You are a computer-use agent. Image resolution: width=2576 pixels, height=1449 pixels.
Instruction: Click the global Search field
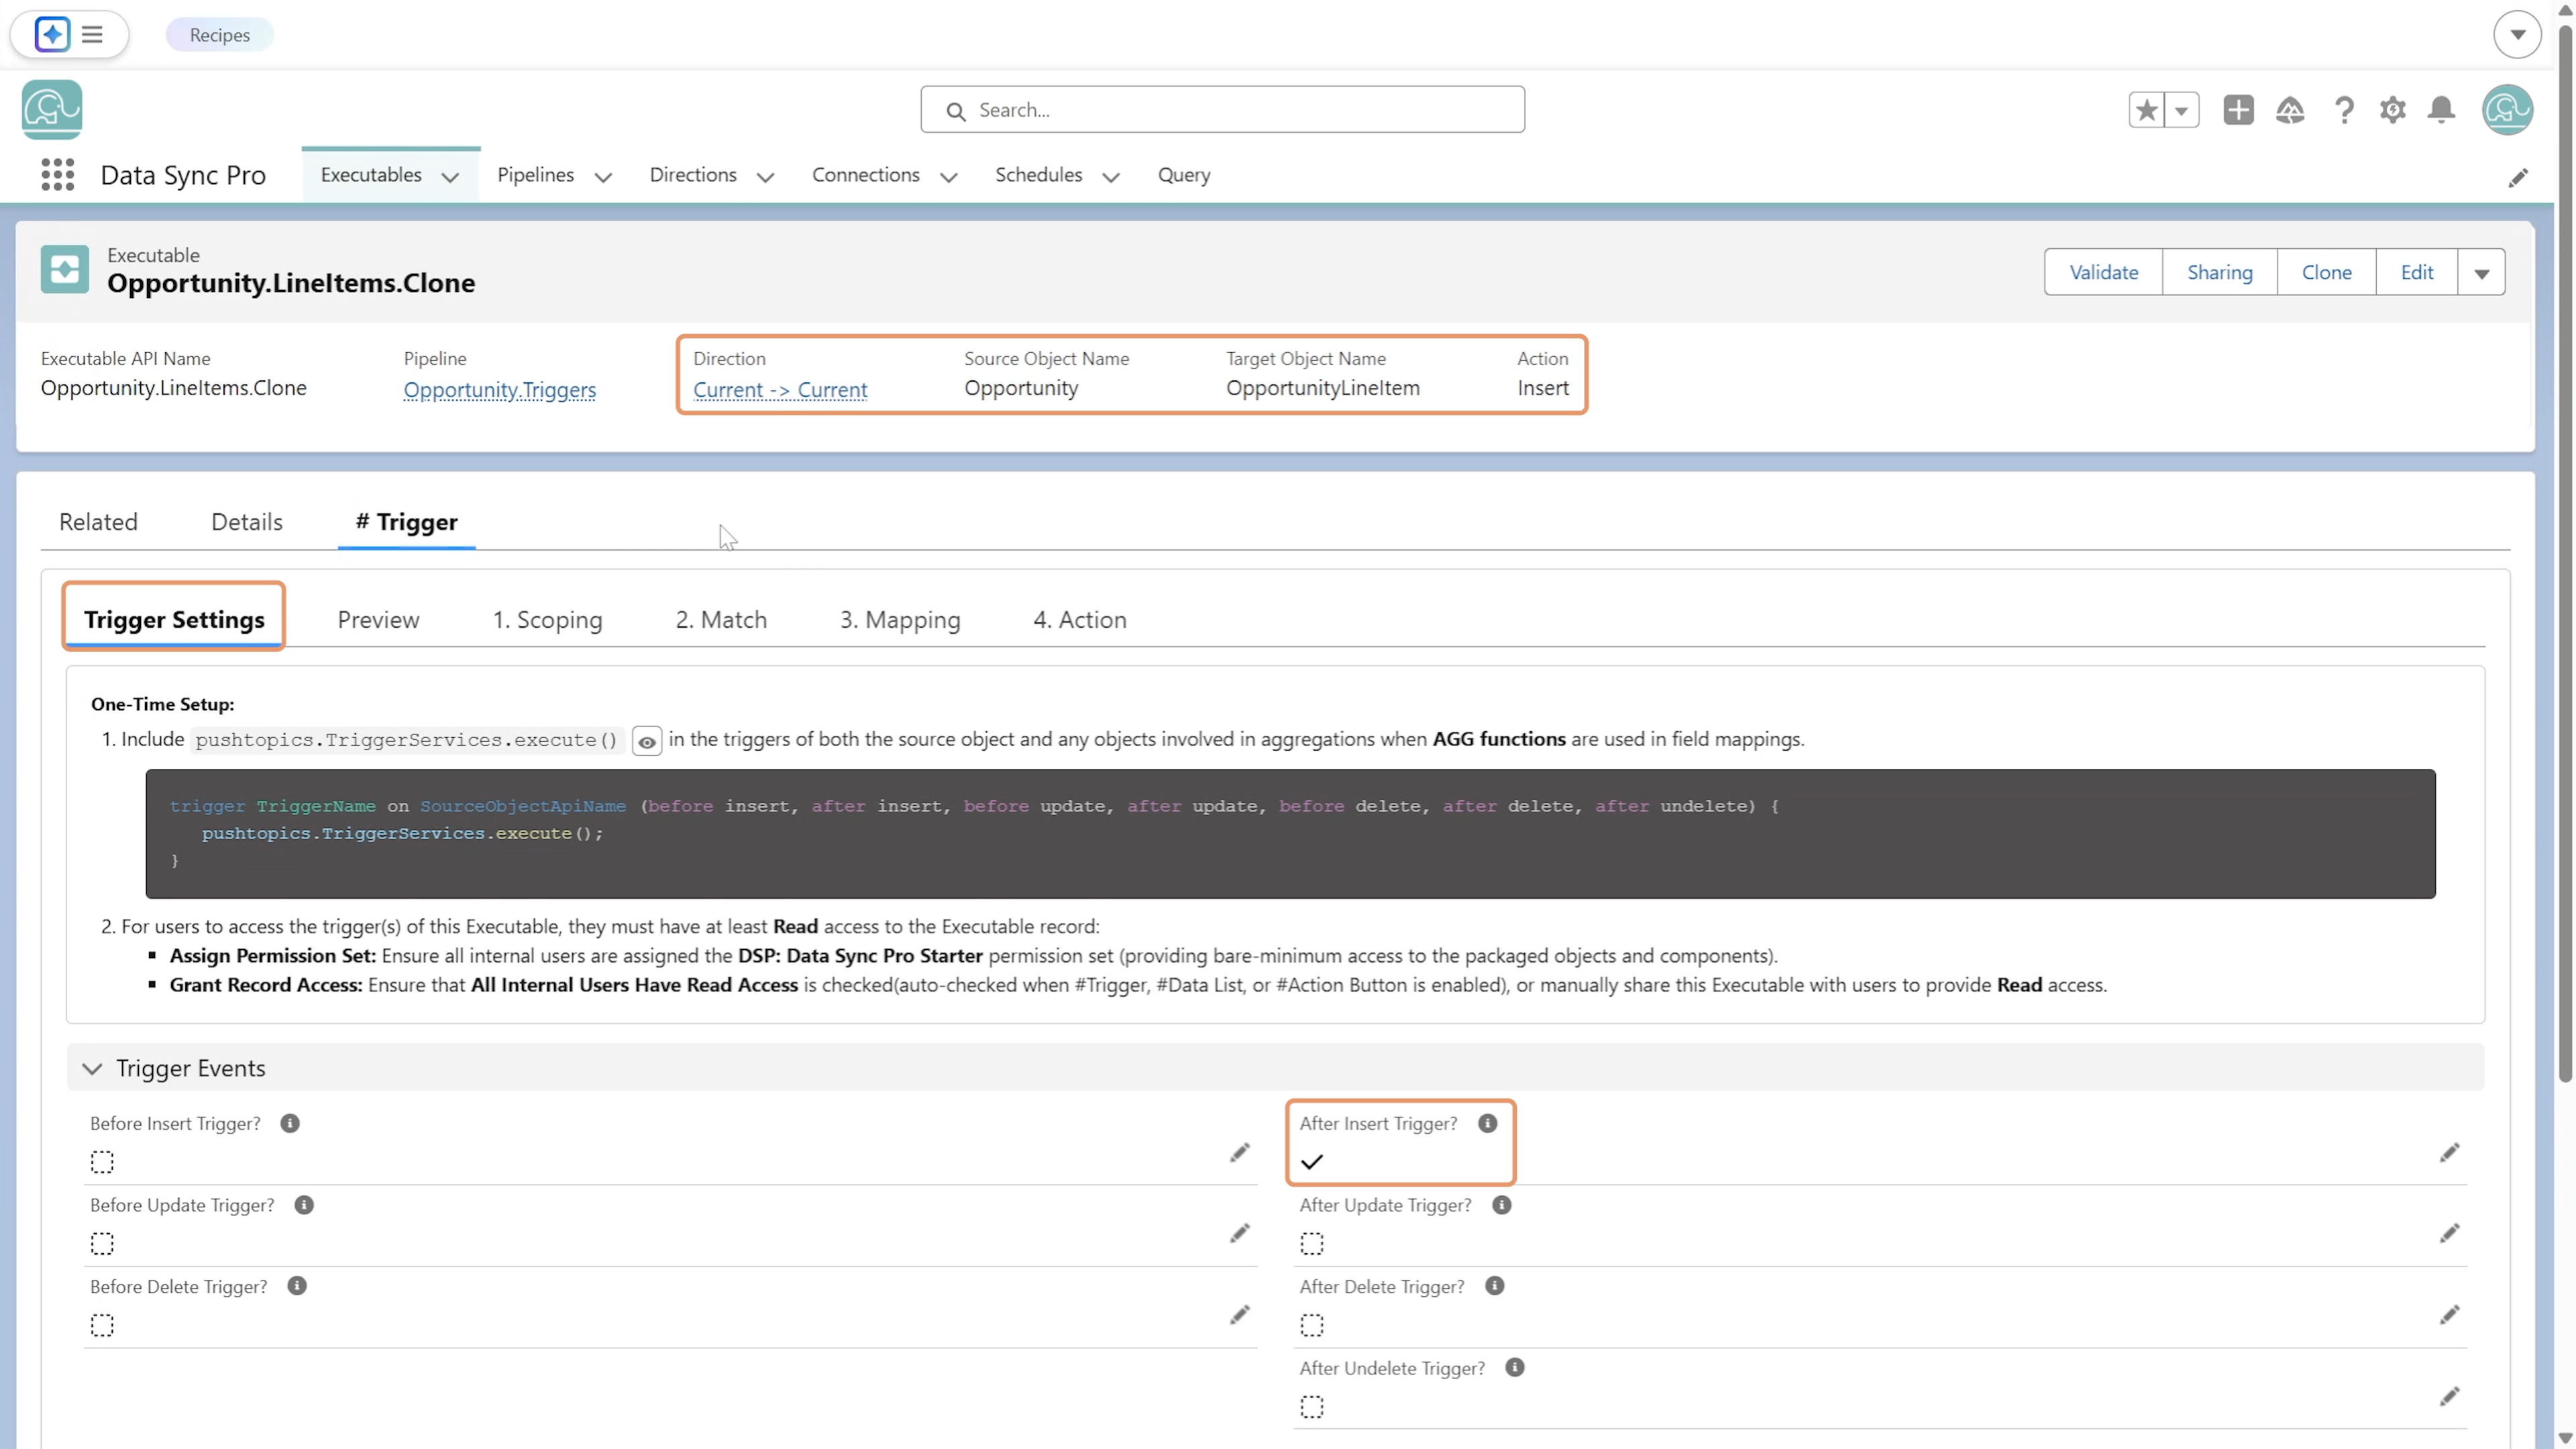click(x=1222, y=110)
